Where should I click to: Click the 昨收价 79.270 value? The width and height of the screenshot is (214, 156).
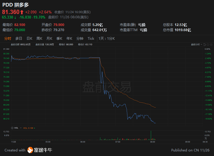click(59, 30)
